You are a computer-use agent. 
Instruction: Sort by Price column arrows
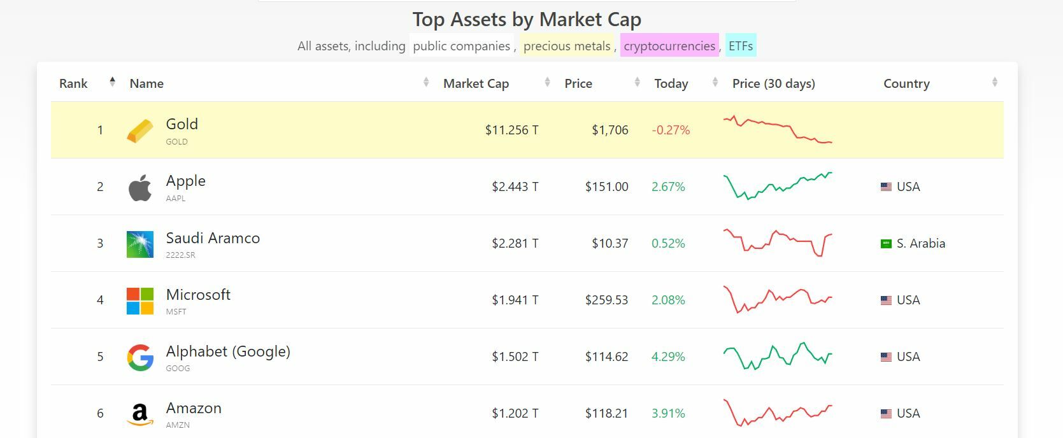click(x=637, y=82)
